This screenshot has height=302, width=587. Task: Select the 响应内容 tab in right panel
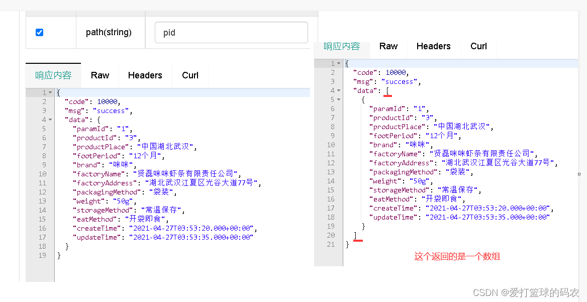coord(341,46)
